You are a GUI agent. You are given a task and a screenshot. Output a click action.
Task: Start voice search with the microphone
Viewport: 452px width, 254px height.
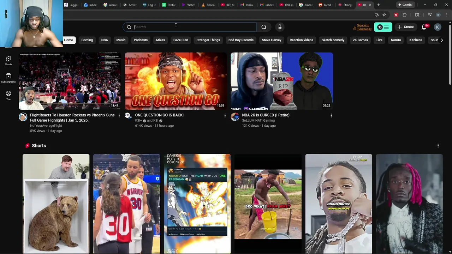coord(280,27)
